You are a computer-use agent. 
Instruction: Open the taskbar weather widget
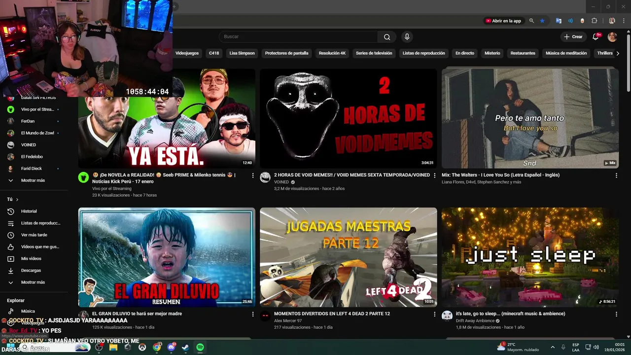[518, 347]
